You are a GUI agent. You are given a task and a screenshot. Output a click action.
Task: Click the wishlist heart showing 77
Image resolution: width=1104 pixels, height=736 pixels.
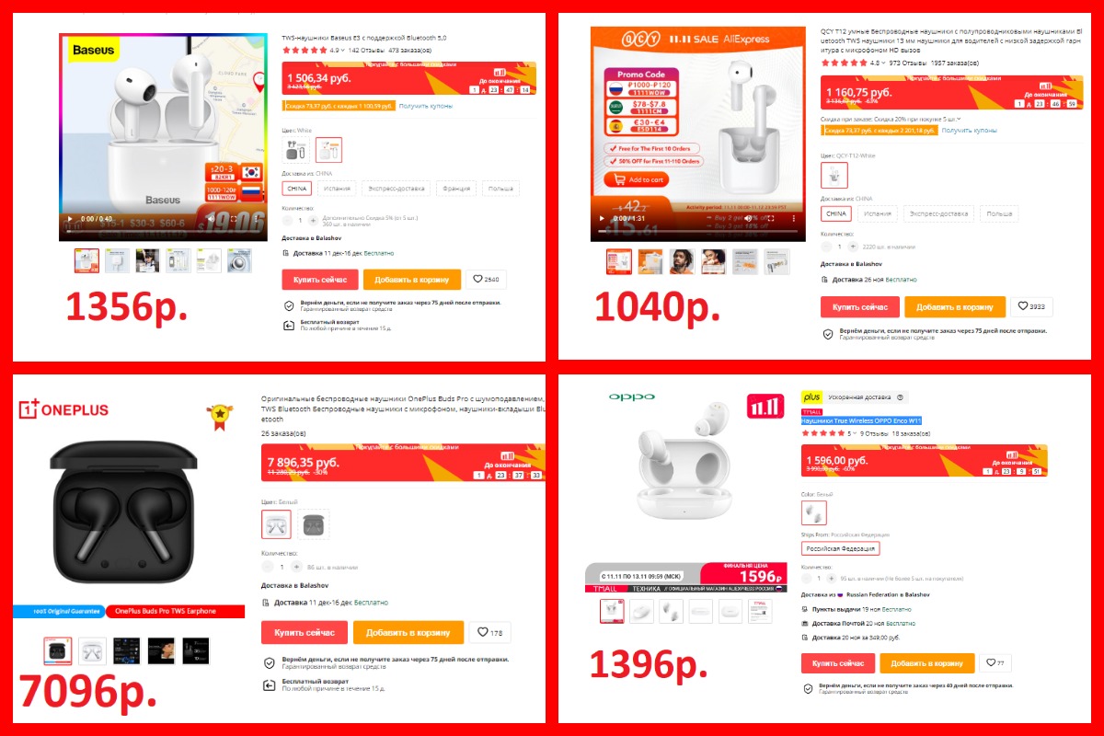pyautogui.click(x=995, y=662)
